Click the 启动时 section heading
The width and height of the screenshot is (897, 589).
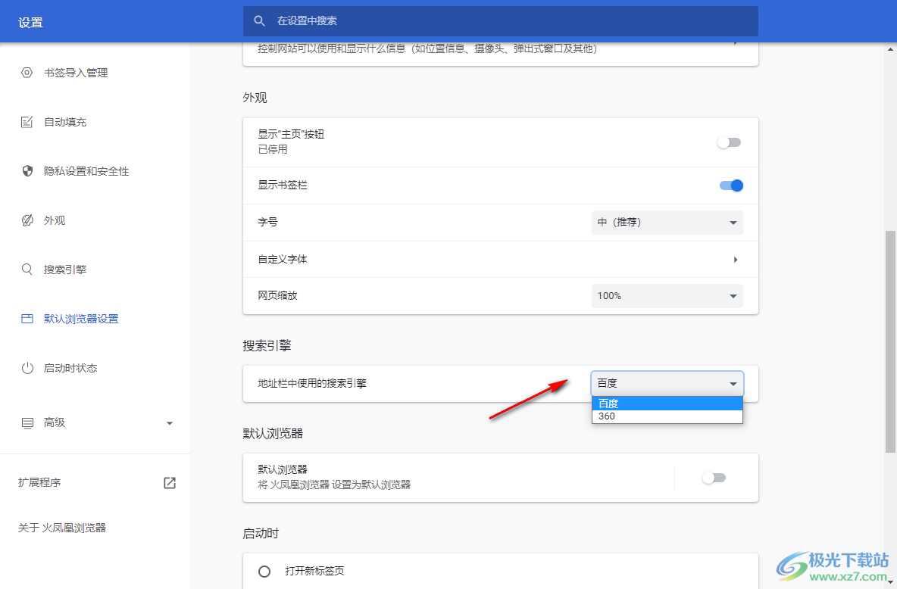tap(261, 534)
